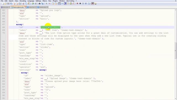Open the Run menu
177x100 pixels.
(50, 1)
